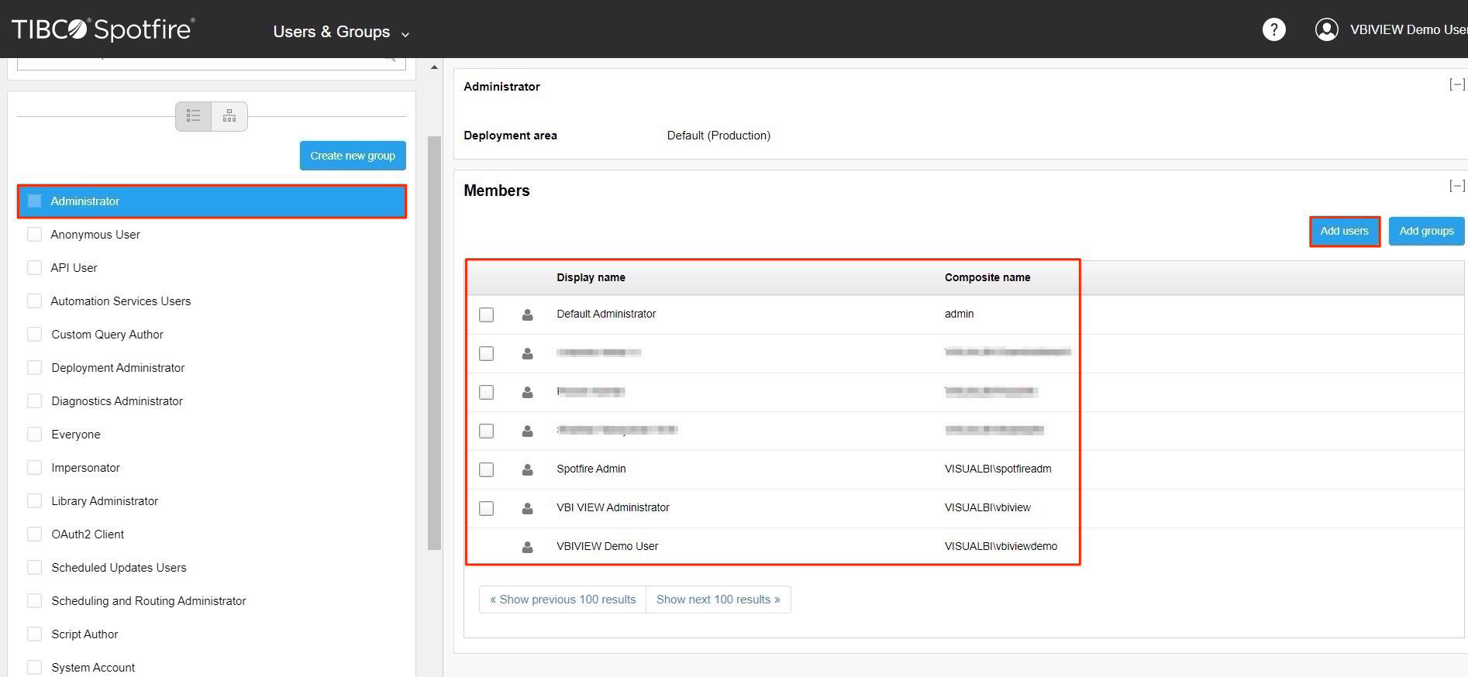Click the Add groups button
This screenshot has width=1468, height=677.
pos(1426,231)
